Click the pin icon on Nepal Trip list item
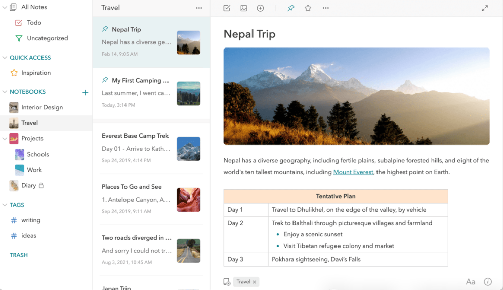 [x=105, y=29]
